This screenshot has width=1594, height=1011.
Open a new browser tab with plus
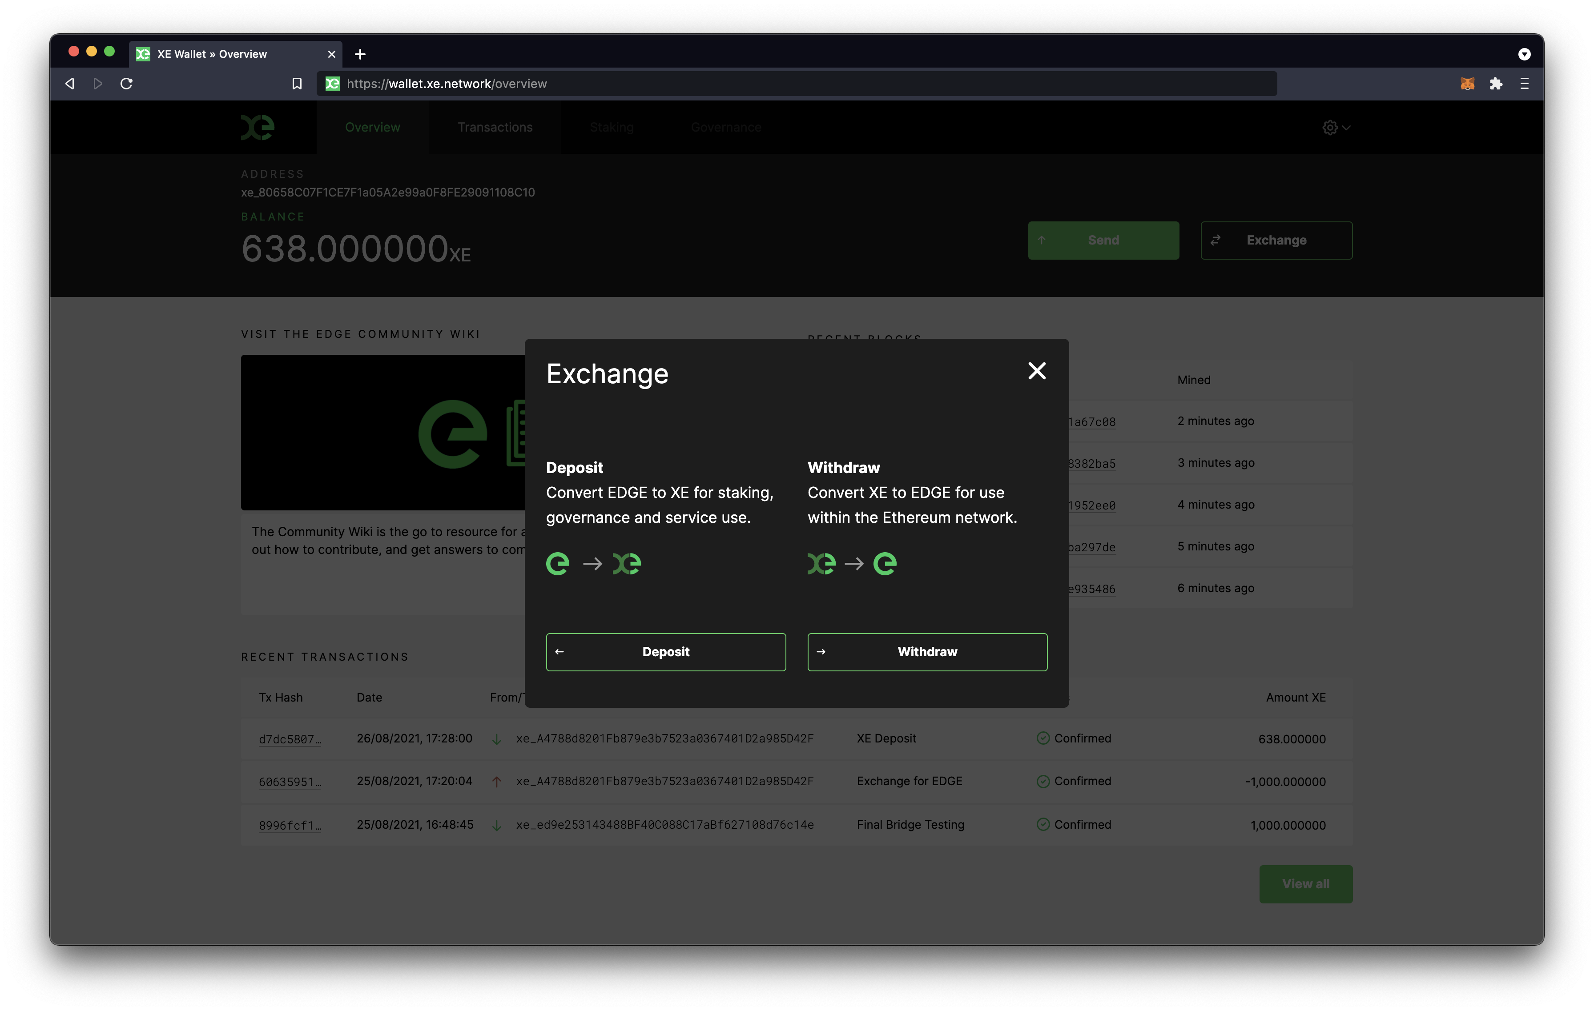click(360, 54)
